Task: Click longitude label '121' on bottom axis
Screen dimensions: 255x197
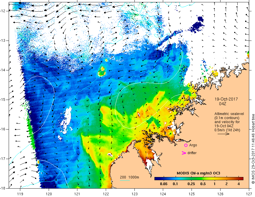Action: (x=77, y=194)
